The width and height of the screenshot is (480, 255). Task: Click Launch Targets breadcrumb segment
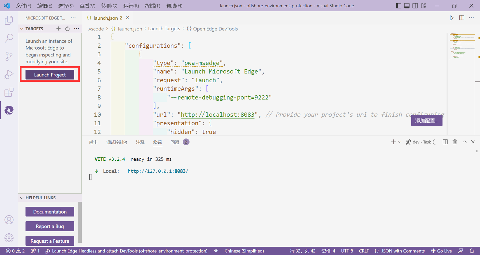point(164,29)
